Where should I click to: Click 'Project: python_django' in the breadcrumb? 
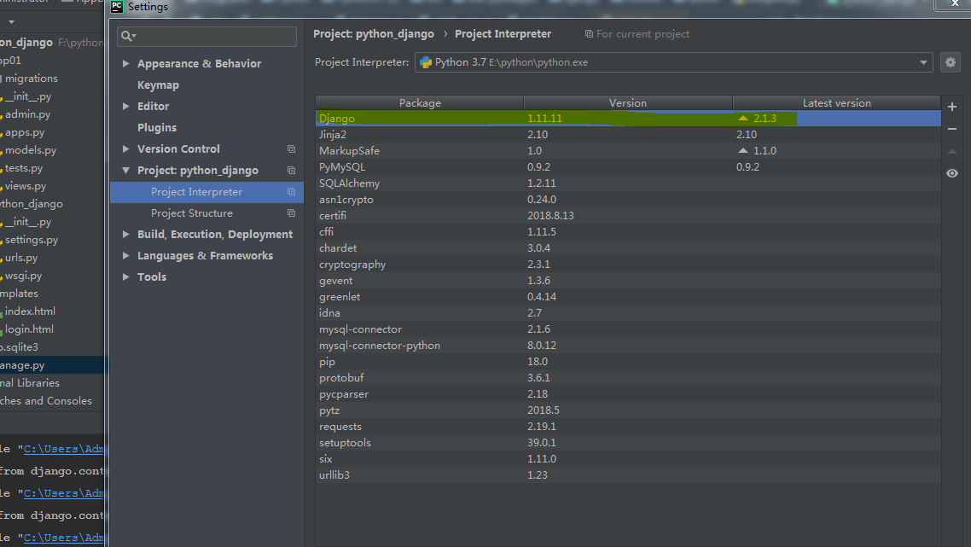tap(374, 34)
